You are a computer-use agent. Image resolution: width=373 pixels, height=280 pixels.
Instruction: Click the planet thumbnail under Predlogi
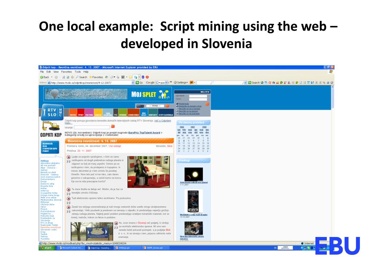[194, 174]
